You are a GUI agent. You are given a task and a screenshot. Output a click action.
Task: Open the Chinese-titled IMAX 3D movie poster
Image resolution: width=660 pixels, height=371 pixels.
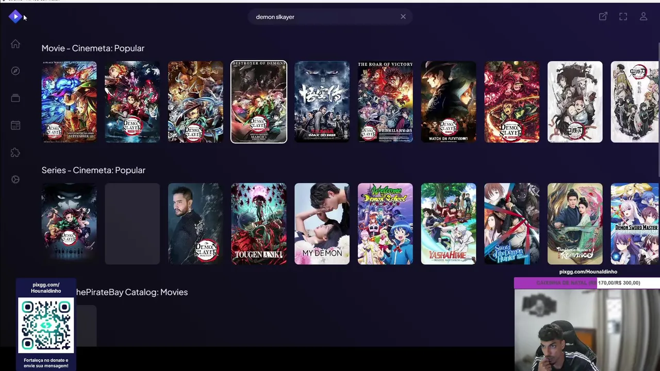point(322,102)
